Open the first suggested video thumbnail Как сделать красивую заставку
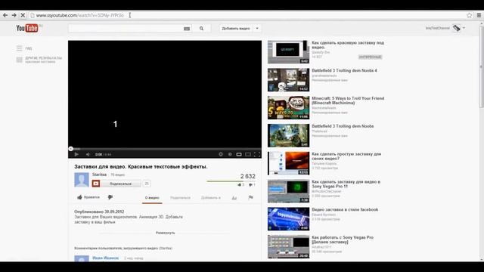Image resolution: width=484 pixels, height=272 pixels. [288, 52]
